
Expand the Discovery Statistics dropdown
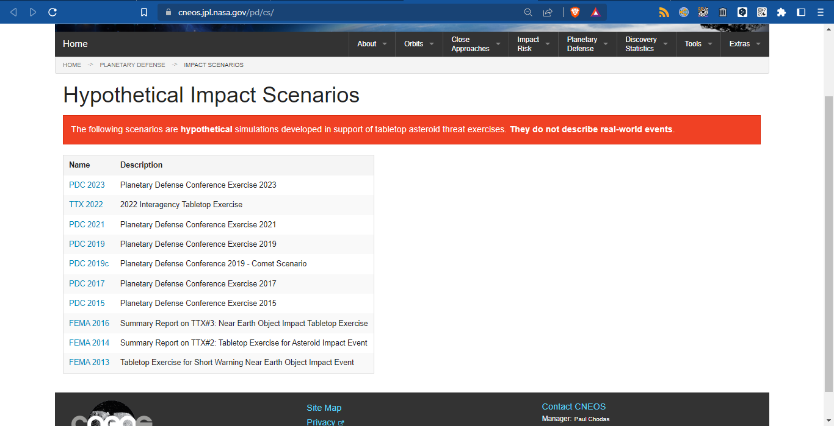coord(647,44)
